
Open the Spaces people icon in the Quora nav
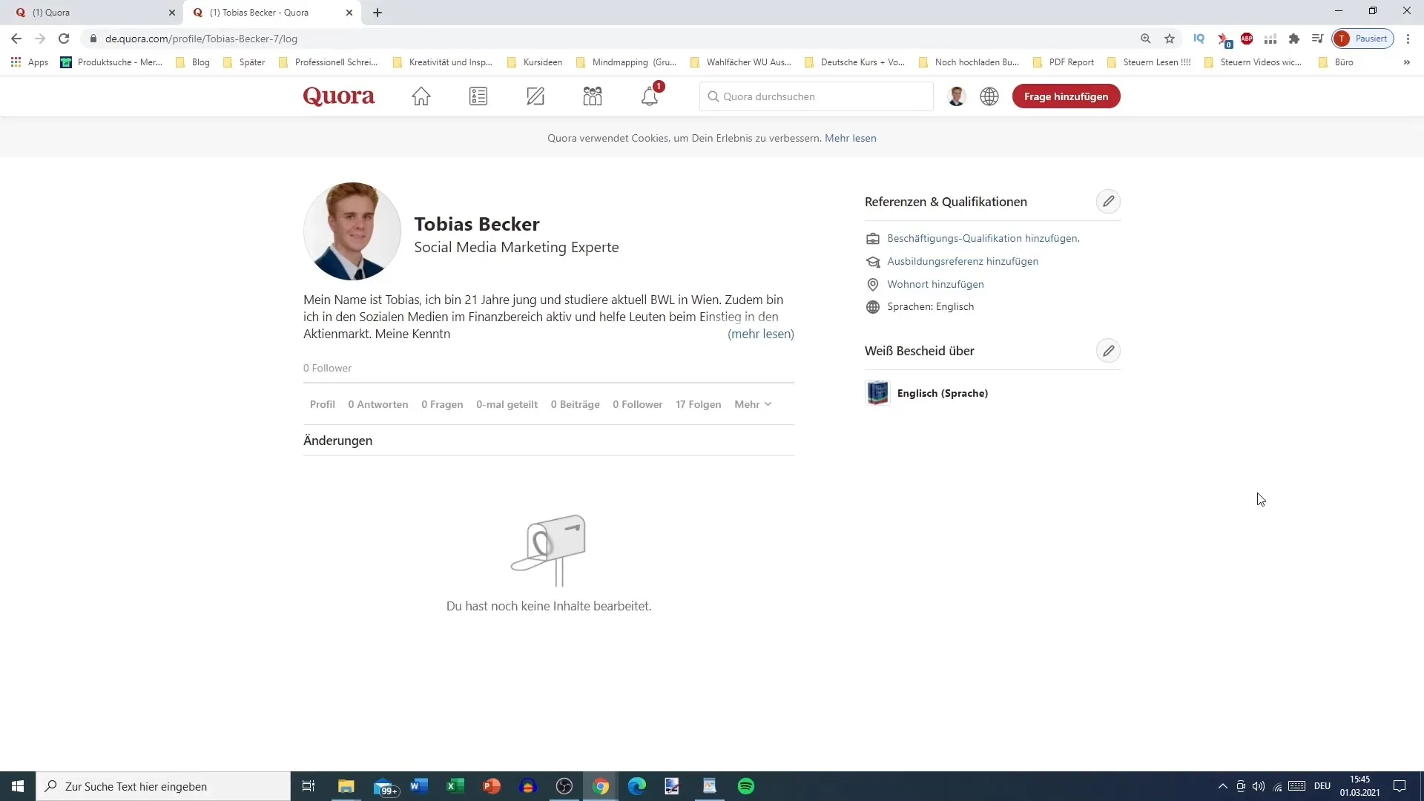[x=593, y=96]
